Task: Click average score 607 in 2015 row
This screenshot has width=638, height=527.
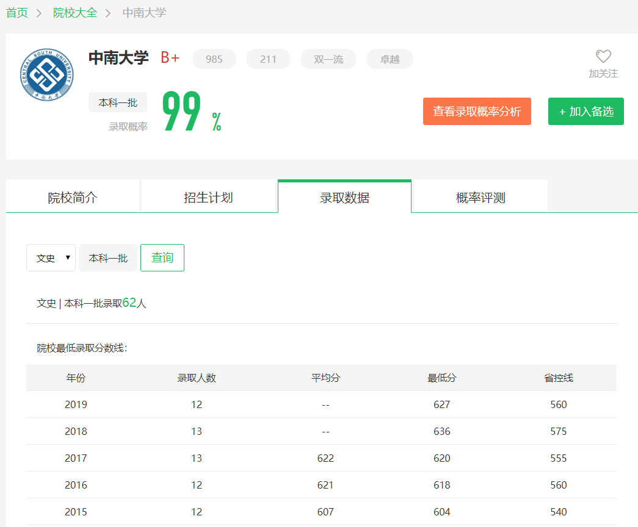Action: [325, 512]
